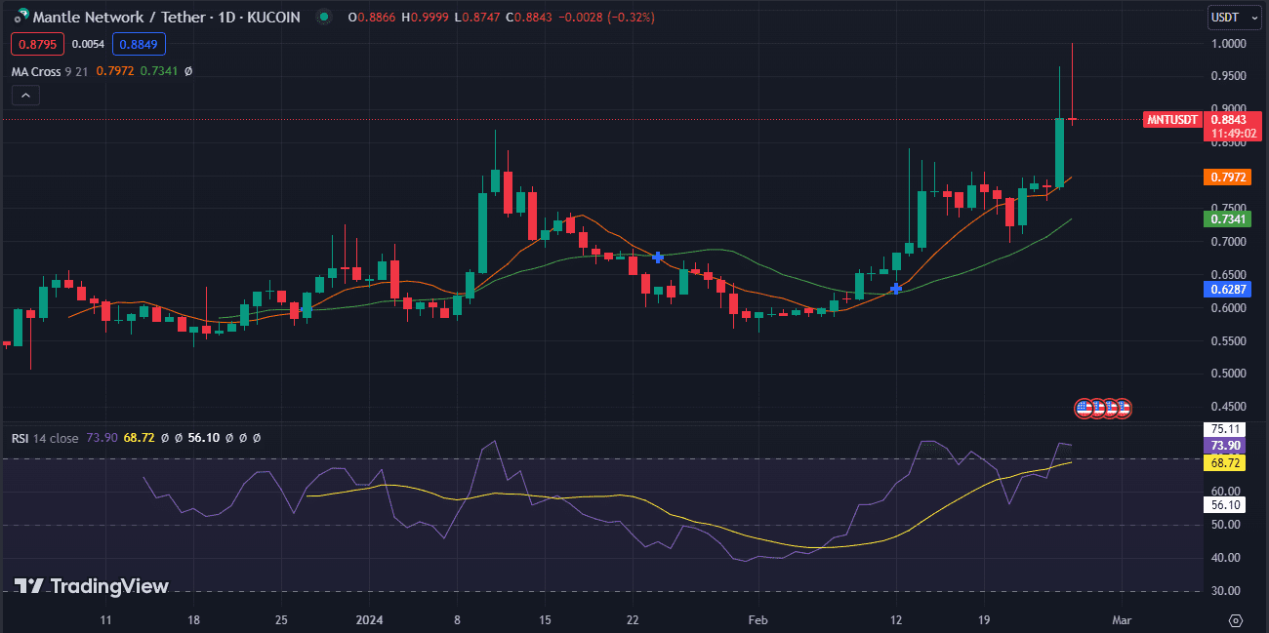Screen dimensions: 1269x633
Task: Click the rightmost US flag economic event icon
Action: coord(1123,408)
